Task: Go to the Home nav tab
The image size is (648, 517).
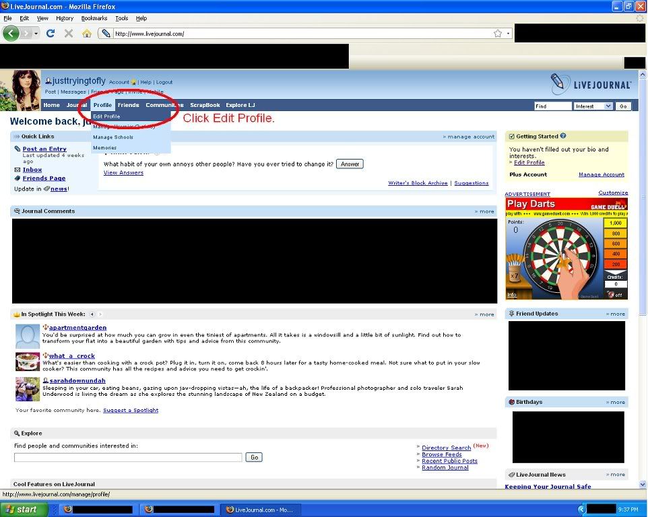Action: point(52,105)
